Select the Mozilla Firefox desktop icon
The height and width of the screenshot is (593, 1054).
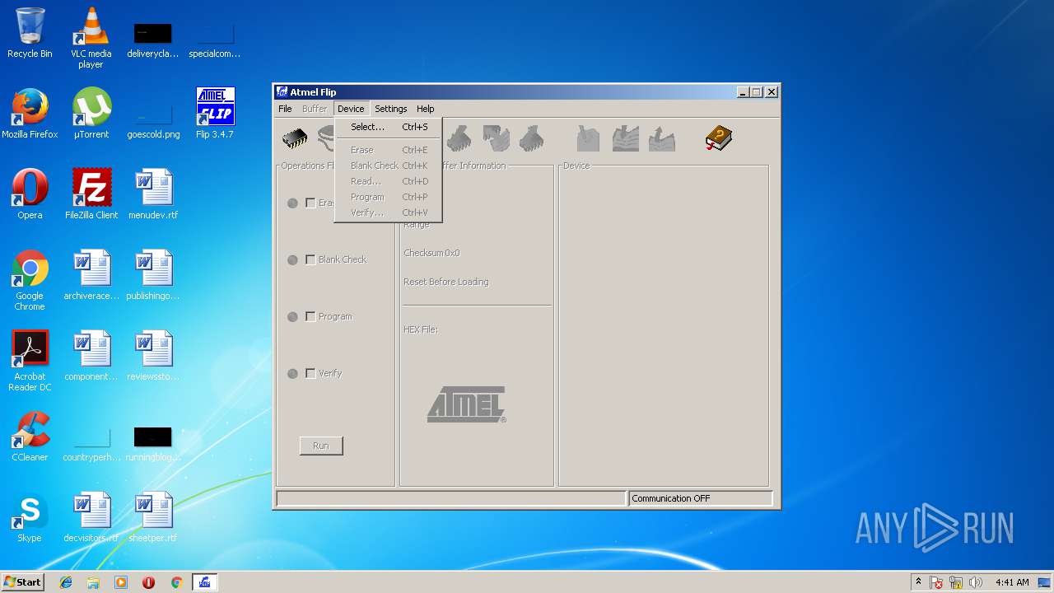[x=30, y=113]
